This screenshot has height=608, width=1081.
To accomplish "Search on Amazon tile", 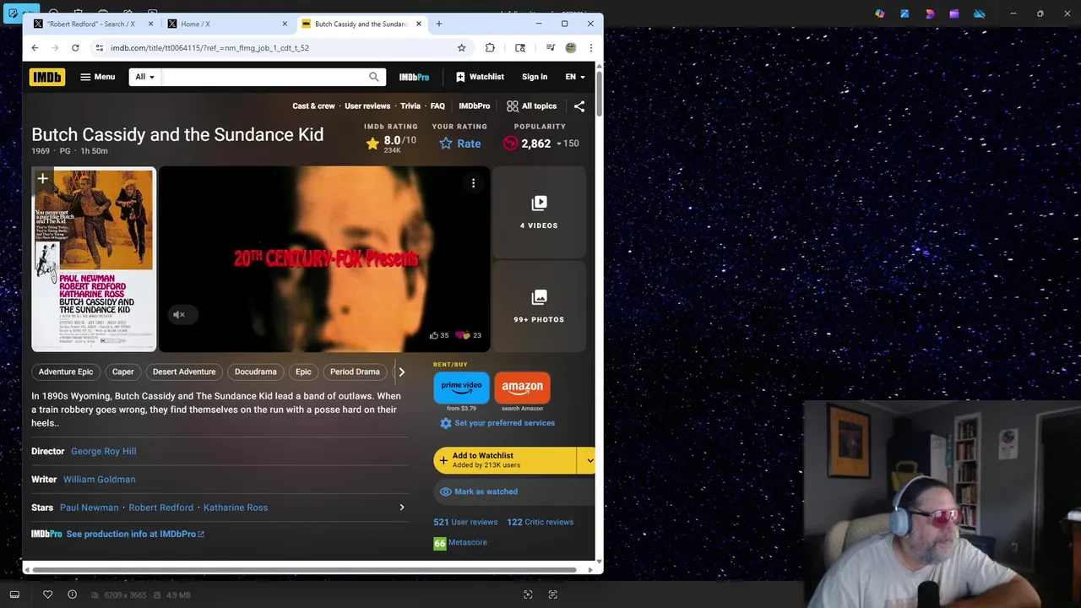I will tap(522, 387).
